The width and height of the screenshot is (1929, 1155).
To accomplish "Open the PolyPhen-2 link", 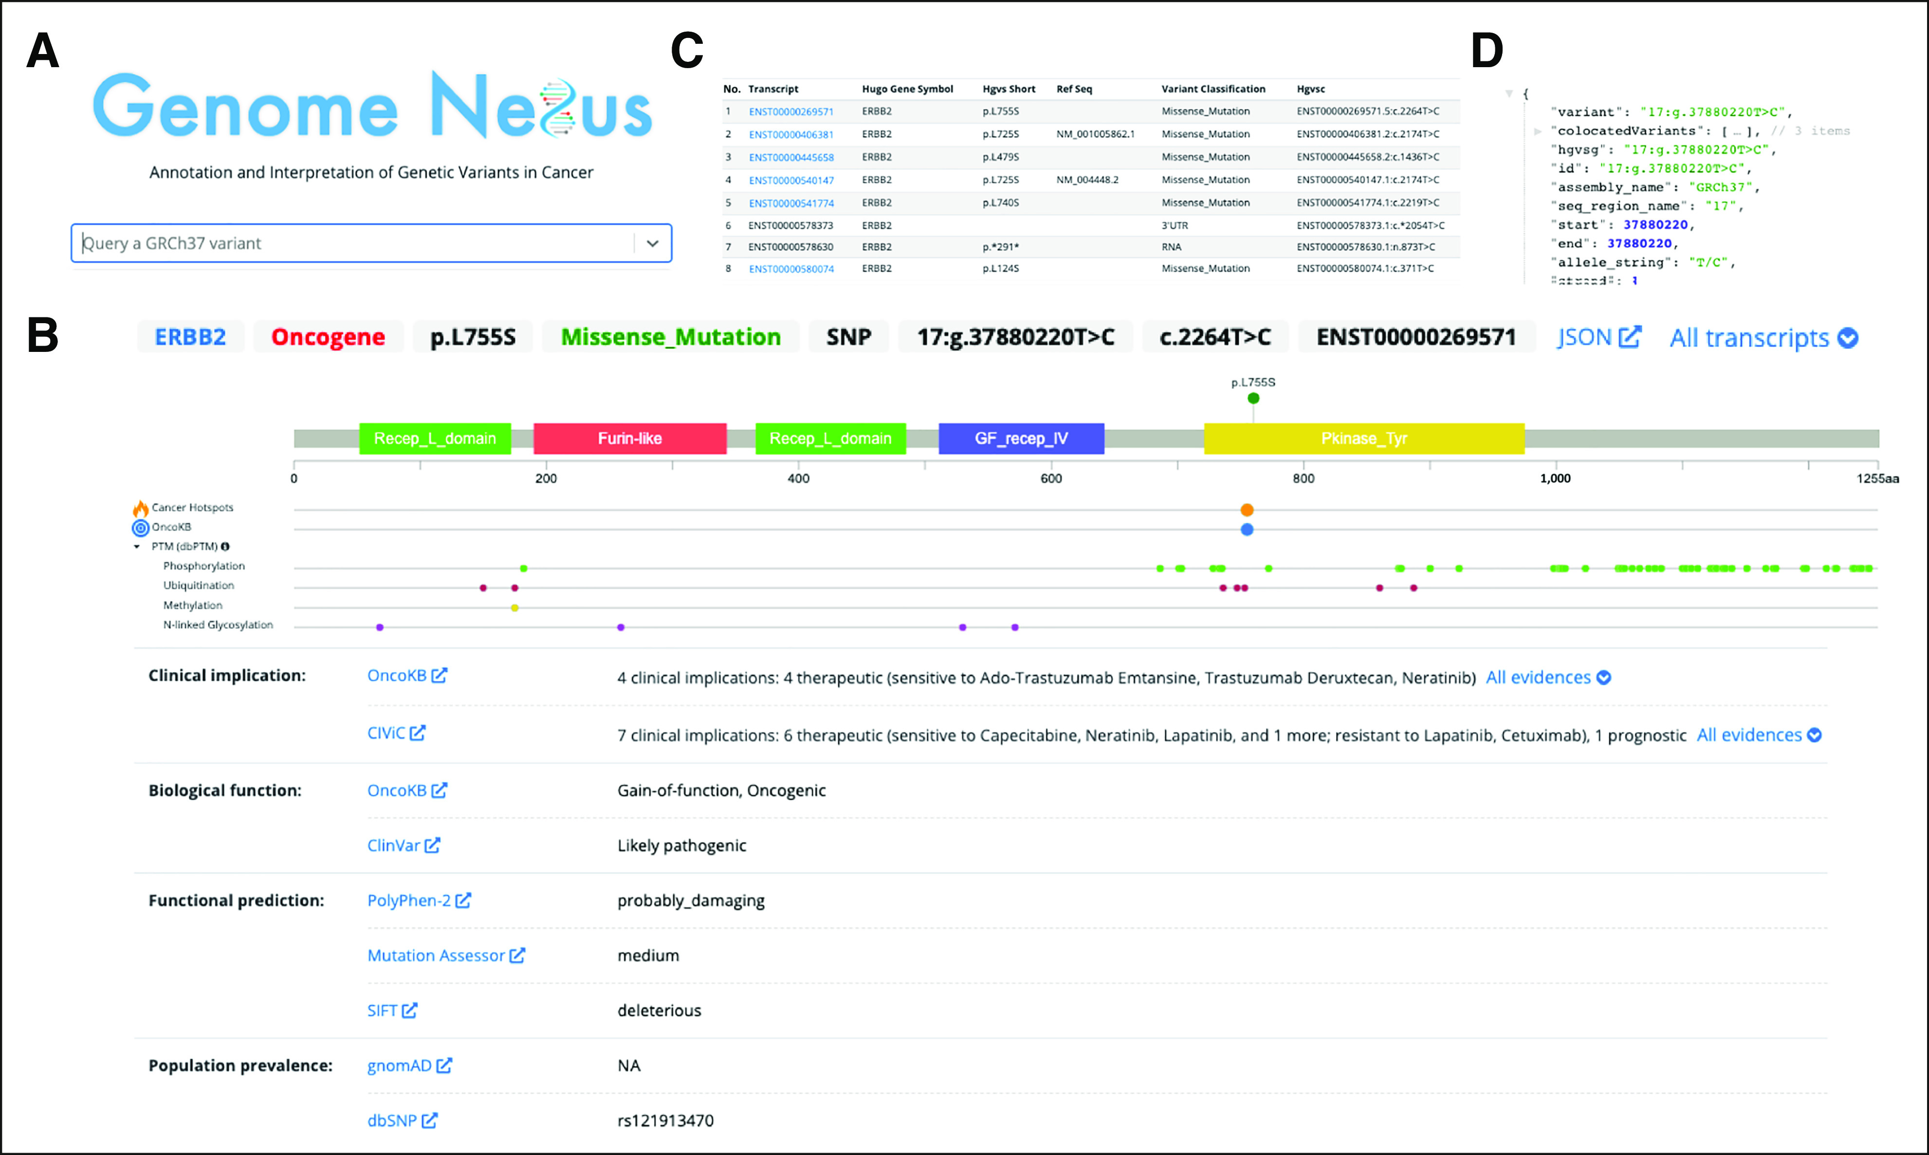I will (409, 900).
